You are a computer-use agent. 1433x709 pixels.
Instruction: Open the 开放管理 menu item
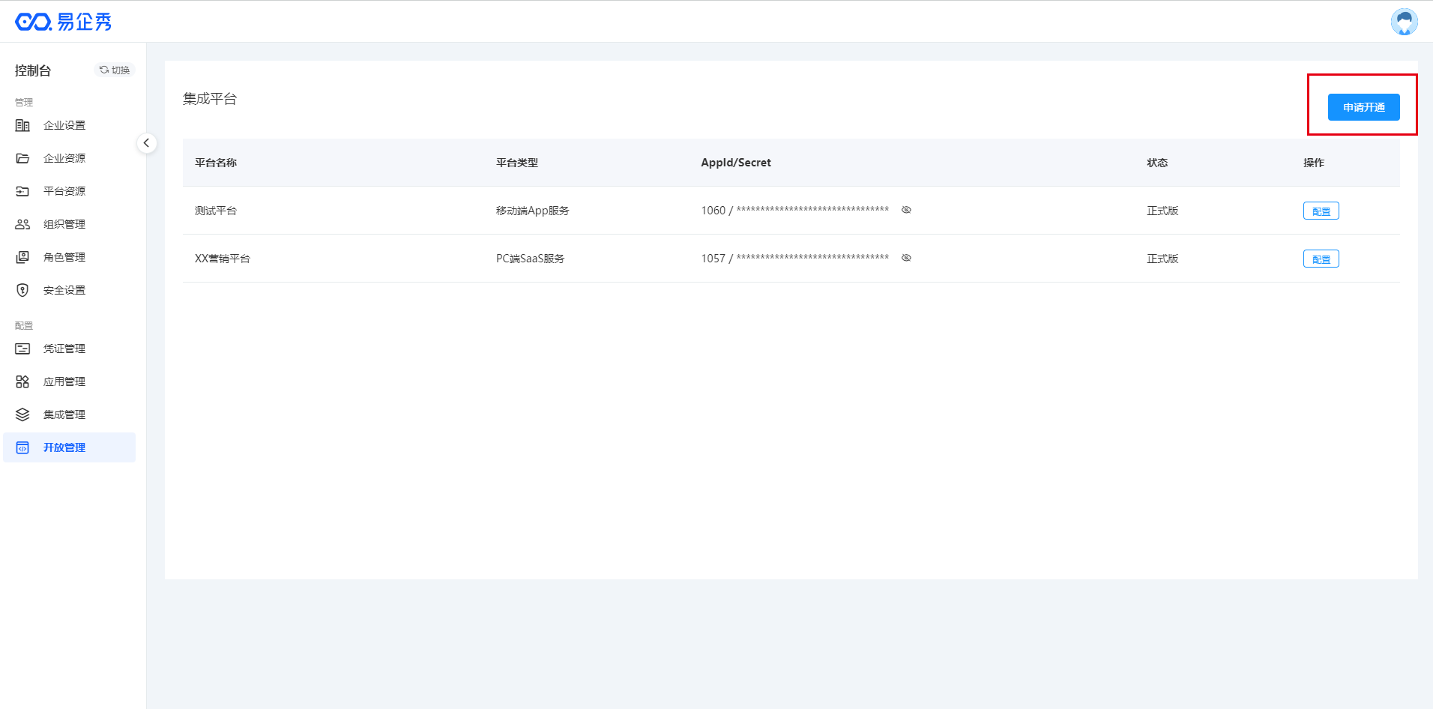click(x=64, y=447)
